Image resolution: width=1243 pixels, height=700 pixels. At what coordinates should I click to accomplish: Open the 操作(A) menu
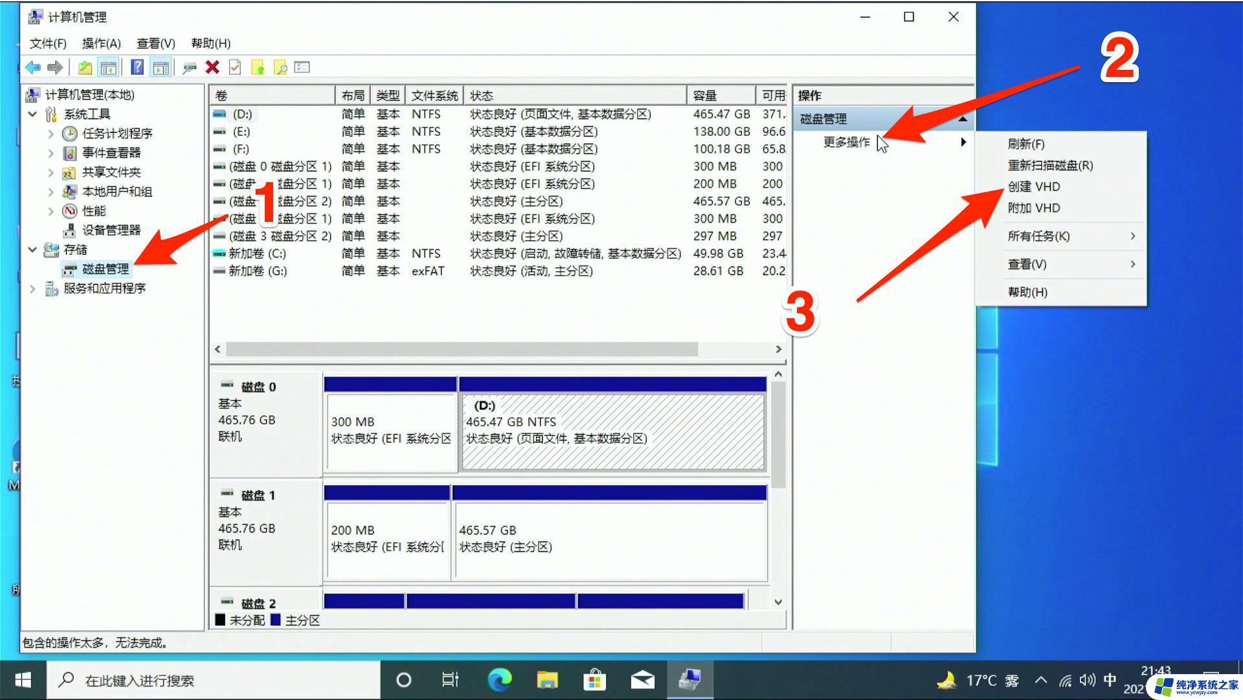point(102,43)
